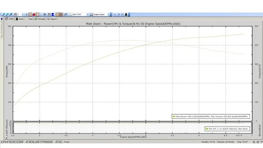Viewport: 263px width, 148px height.
Task: Switch to the Data tab
Action: [x=29, y=19]
